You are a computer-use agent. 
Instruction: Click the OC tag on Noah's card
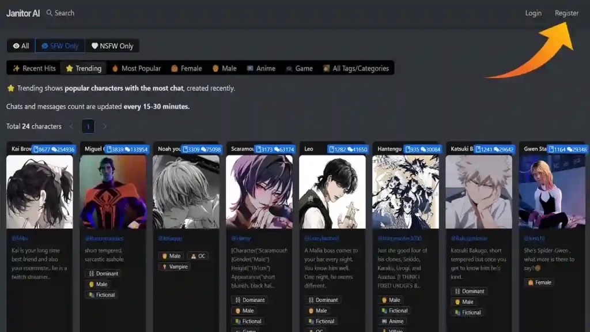(198, 256)
